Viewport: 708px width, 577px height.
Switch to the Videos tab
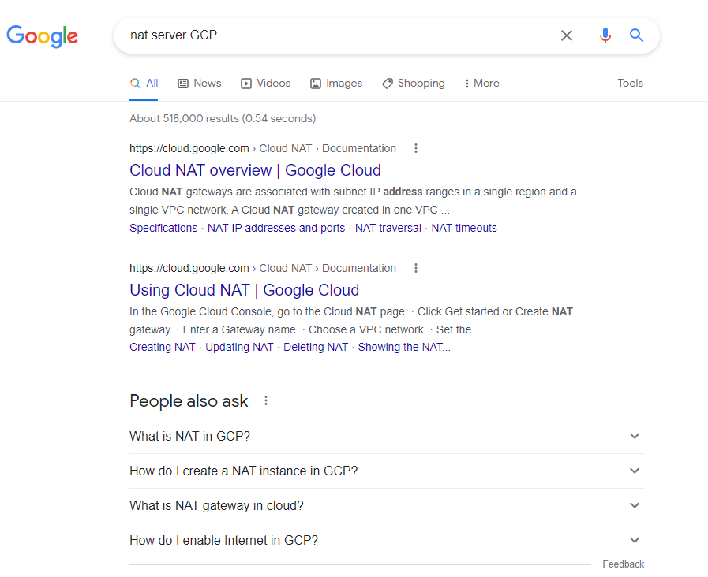pos(265,84)
